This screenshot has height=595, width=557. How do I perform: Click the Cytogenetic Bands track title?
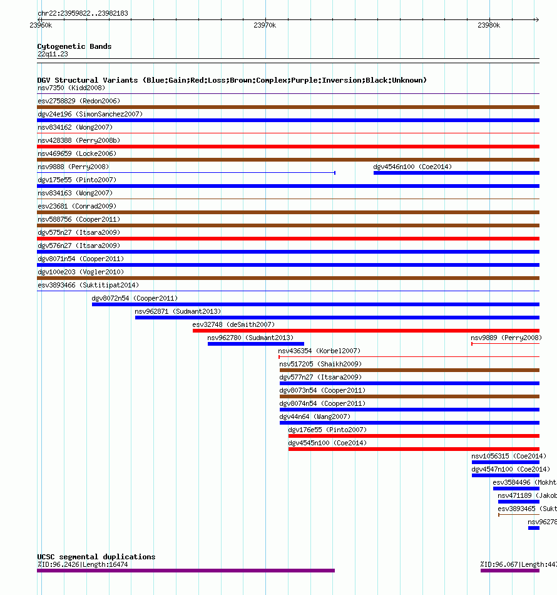click(x=74, y=46)
